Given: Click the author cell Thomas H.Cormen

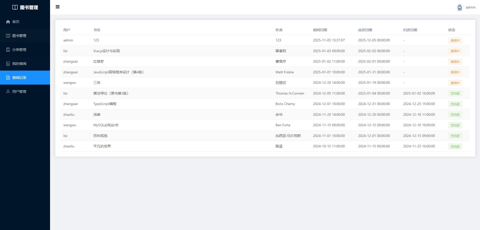Looking at the screenshot, I should 290,93.
